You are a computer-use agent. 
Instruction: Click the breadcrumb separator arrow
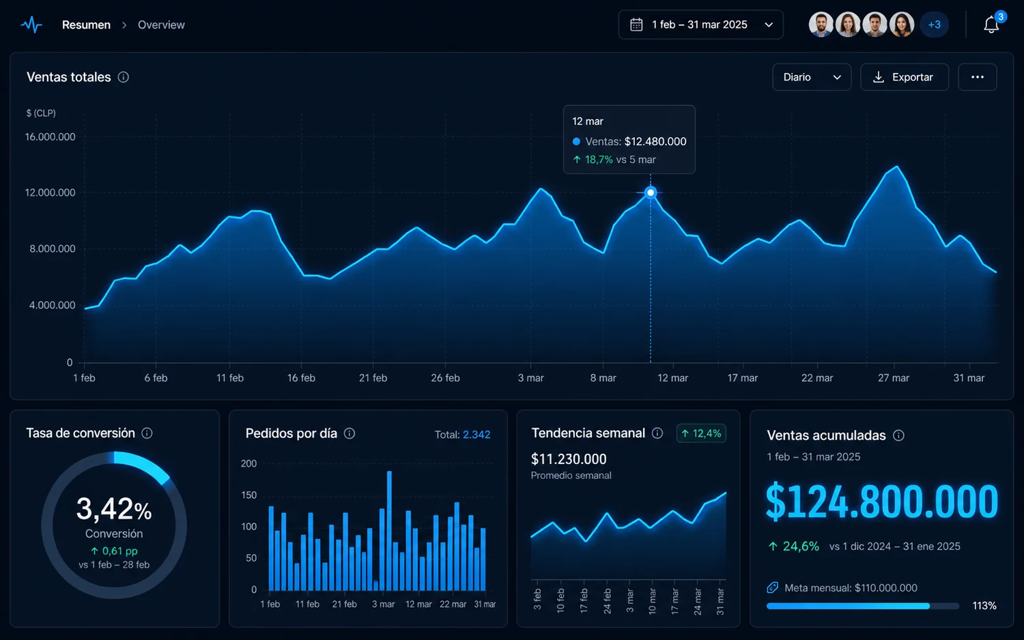click(x=124, y=25)
